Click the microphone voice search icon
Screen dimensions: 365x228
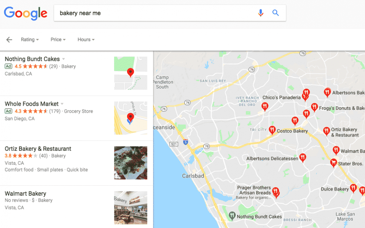pyautogui.click(x=260, y=13)
